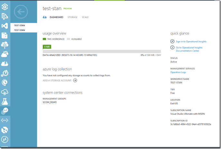The image size is (221, 149).
Task: Open the Operation Logs link
Action: tap(178, 72)
